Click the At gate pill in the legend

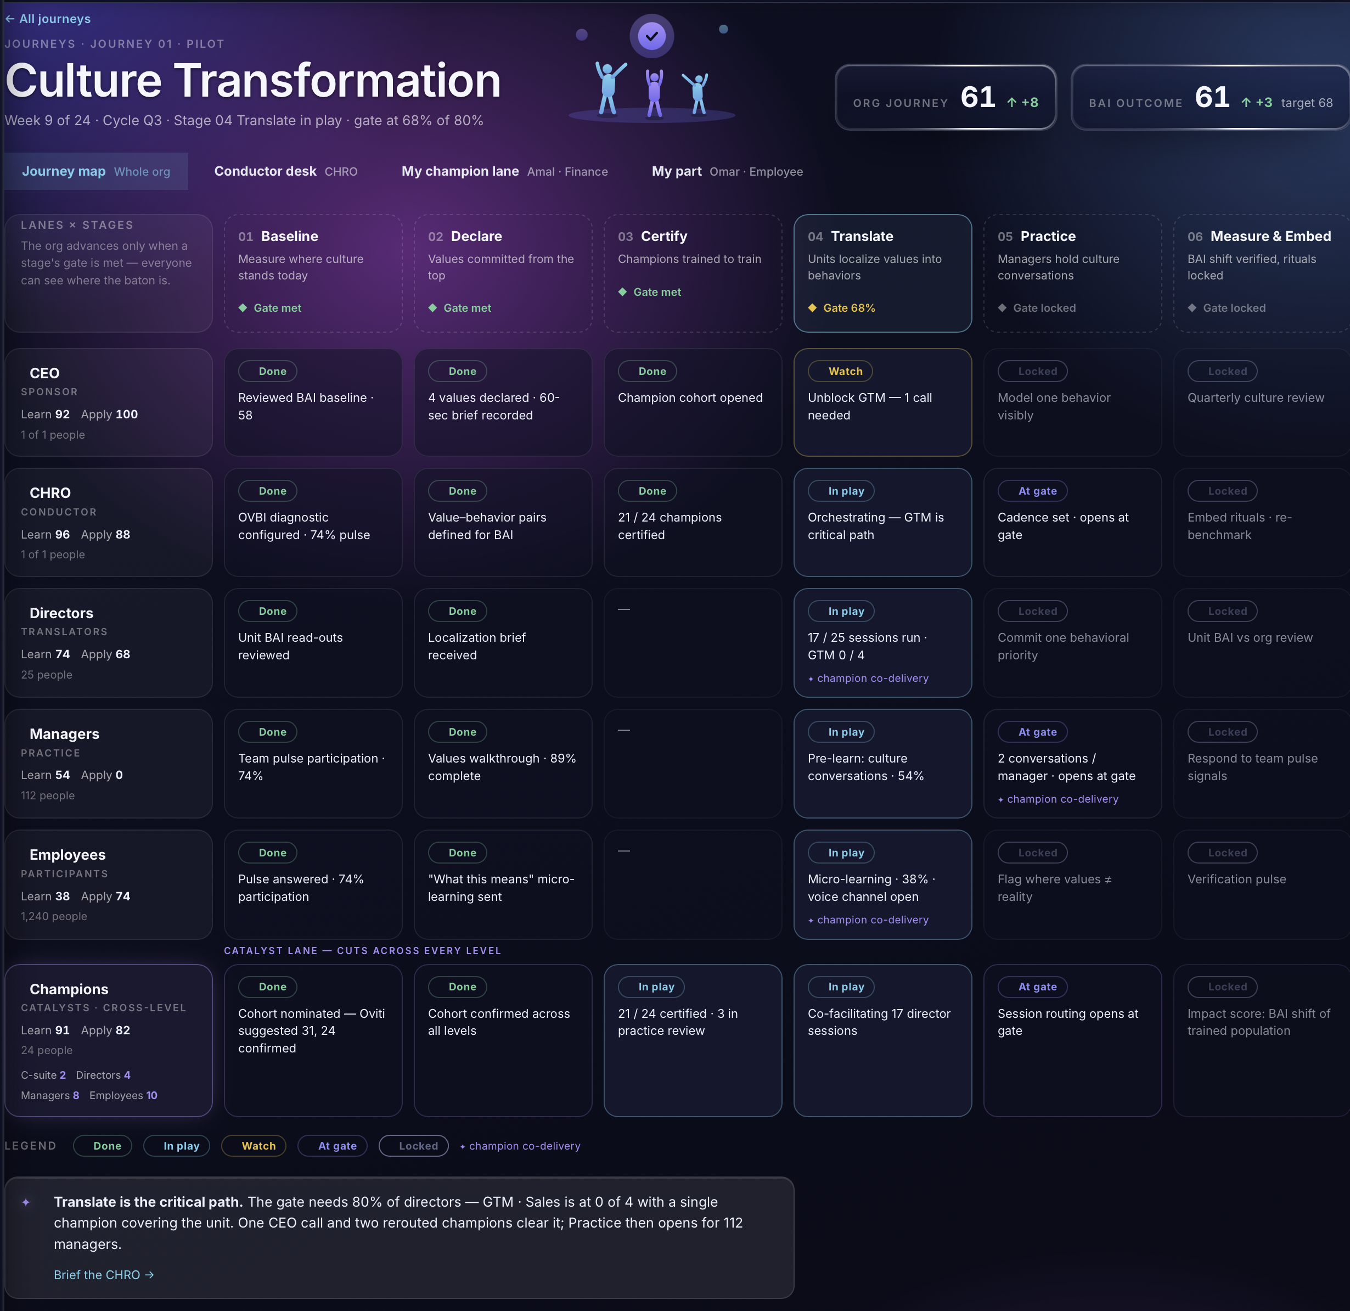tap(333, 1146)
